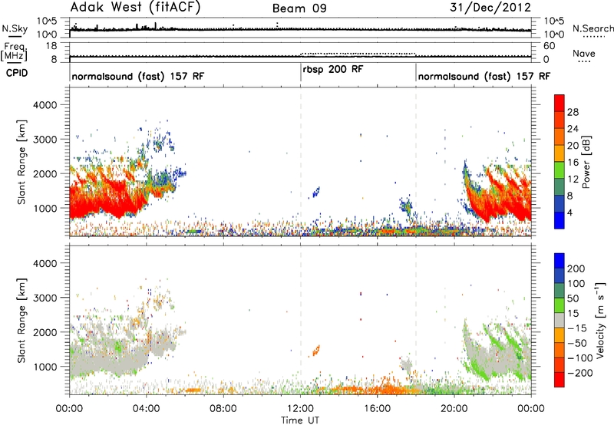Click the "Slant Range [km]" label of the velocity panel
Image resolution: width=614 pixels, height=425 pixels.
(21, 320)
